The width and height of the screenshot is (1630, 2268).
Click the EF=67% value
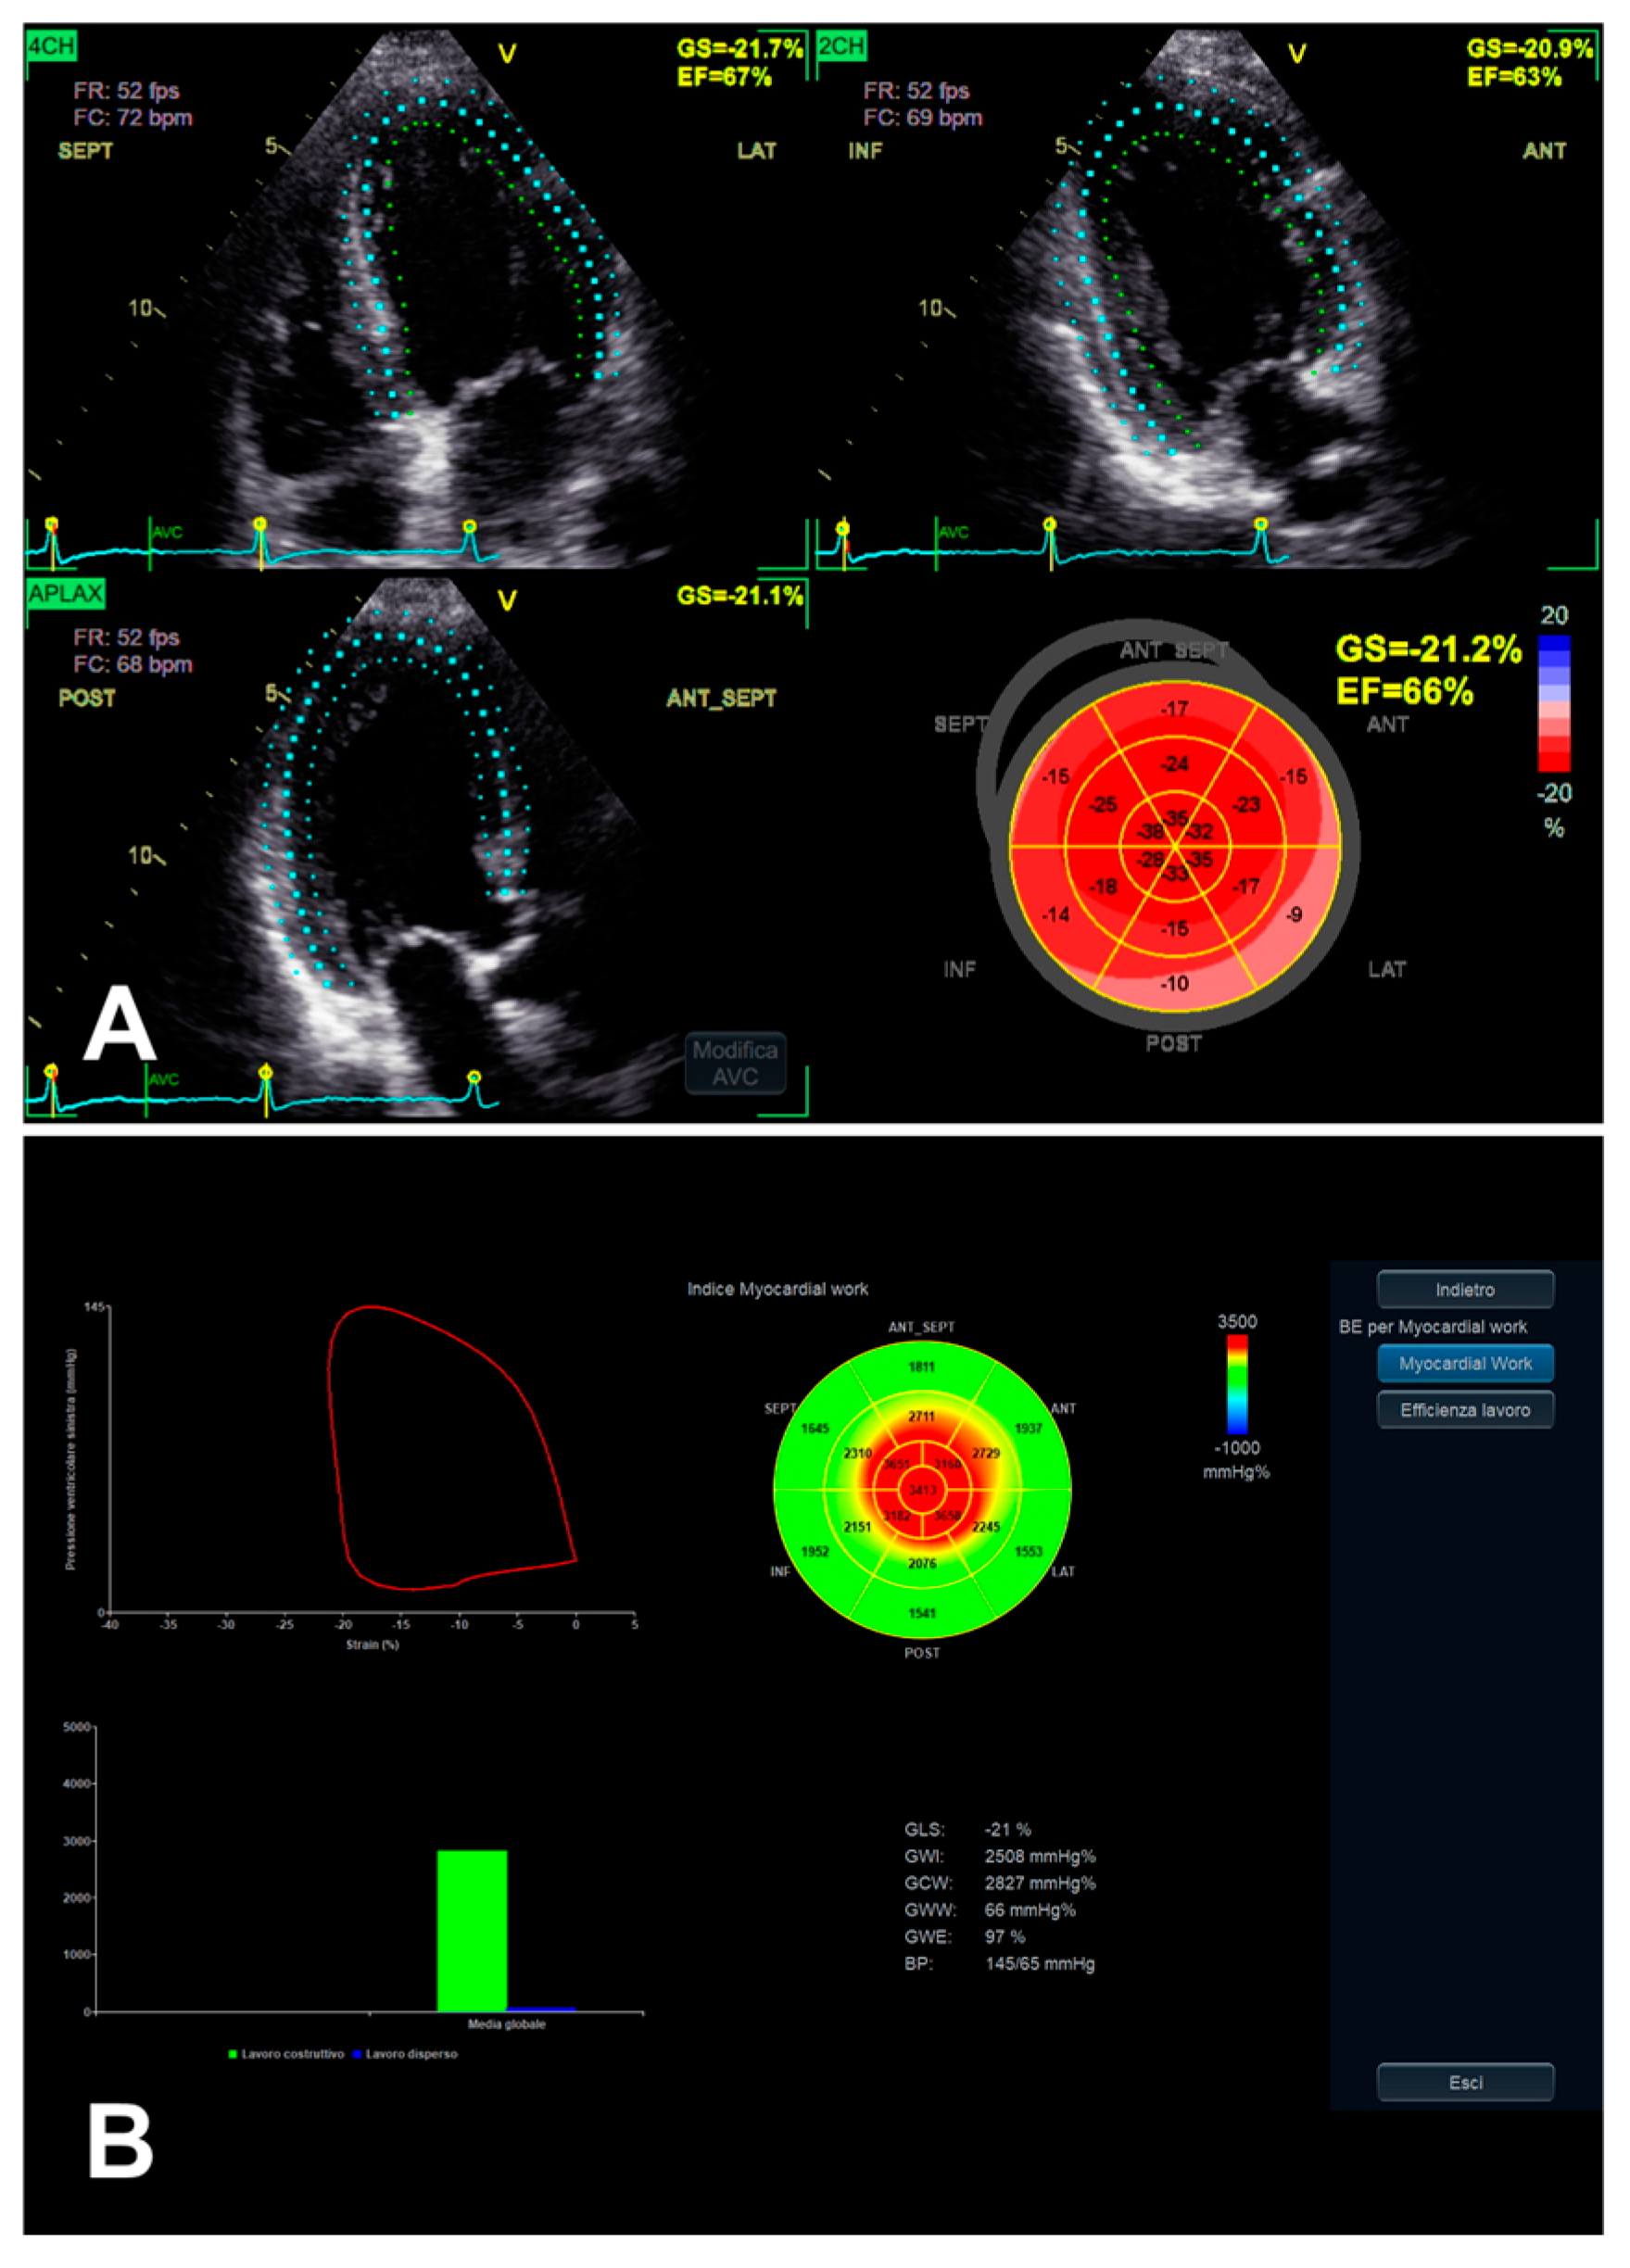pyautogui.click(x=724, y=76)
